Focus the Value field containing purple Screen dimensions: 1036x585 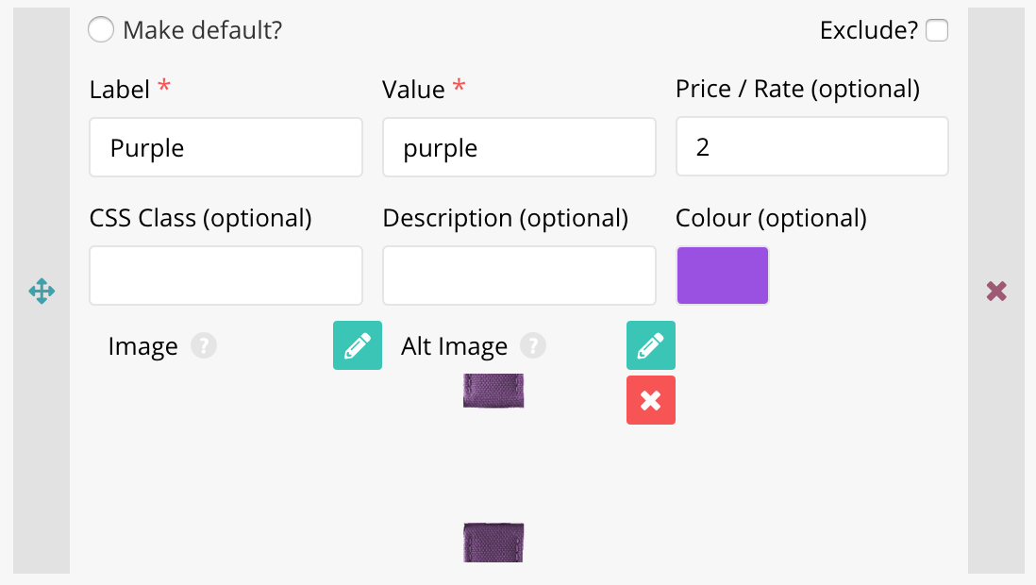coord(519,147)
